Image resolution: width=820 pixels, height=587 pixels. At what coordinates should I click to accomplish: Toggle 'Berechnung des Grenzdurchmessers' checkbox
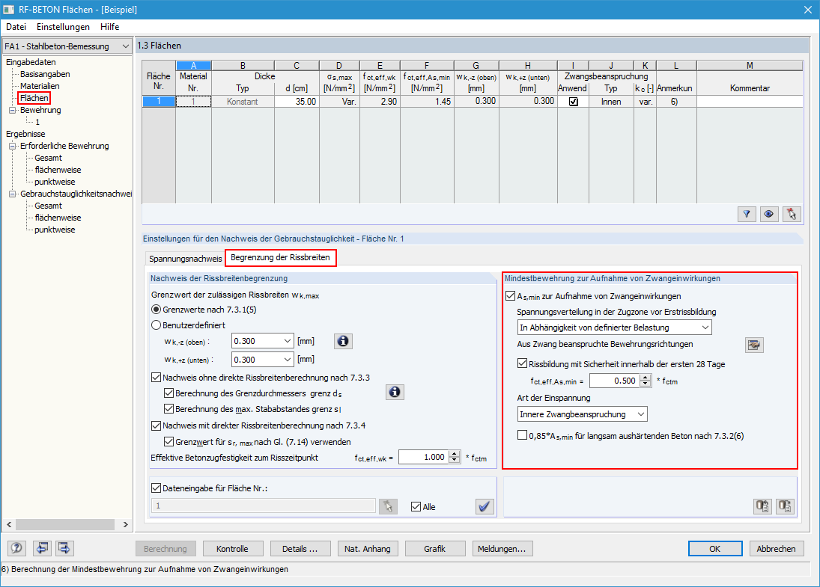(x=168, y=393)
